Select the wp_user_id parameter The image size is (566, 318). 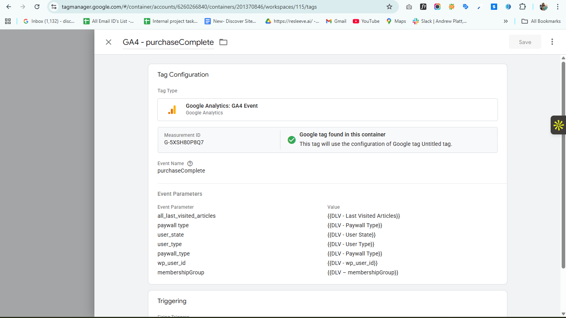171,263
